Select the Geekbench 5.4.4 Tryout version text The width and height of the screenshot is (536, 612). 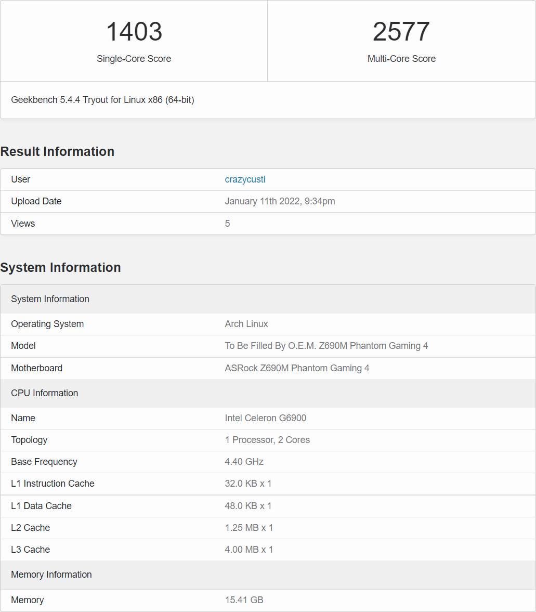[102, 100]
